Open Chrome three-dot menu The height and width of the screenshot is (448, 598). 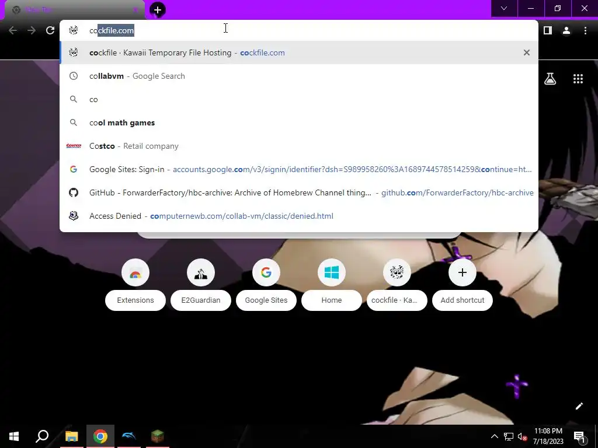click(585, 30)
